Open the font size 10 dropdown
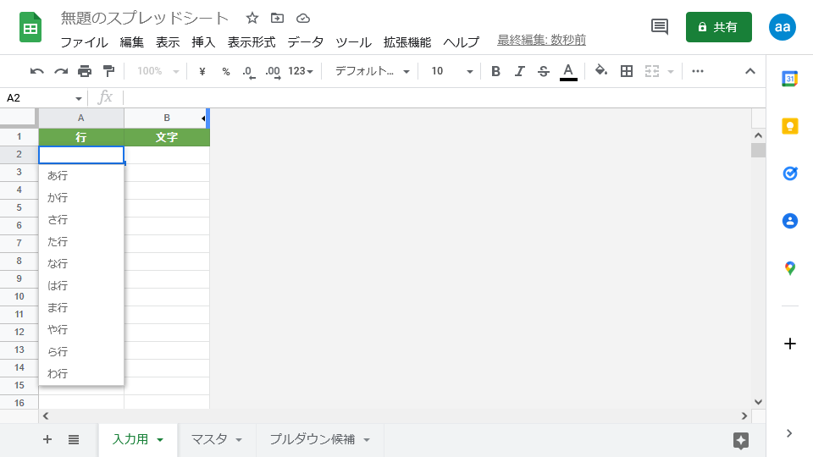Screen dimensions: 813x457 [452, 71]
